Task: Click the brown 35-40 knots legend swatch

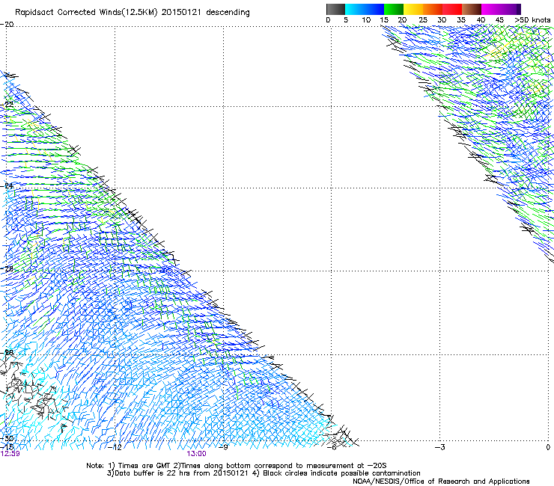Action: [x=472, y=9]
